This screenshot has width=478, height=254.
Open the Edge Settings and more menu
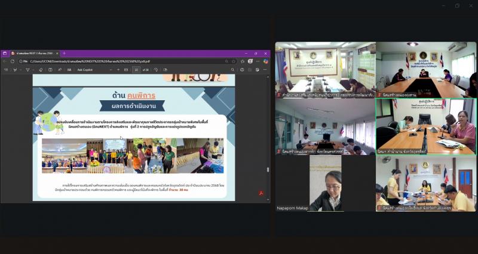pos(258,61)
